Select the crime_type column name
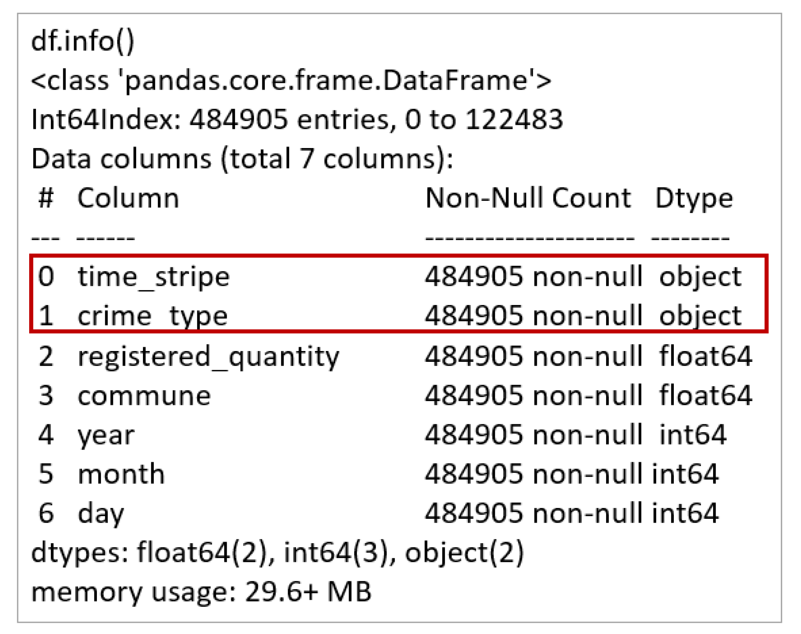Screen dimensions: 801x634 (x=152, y=316)
